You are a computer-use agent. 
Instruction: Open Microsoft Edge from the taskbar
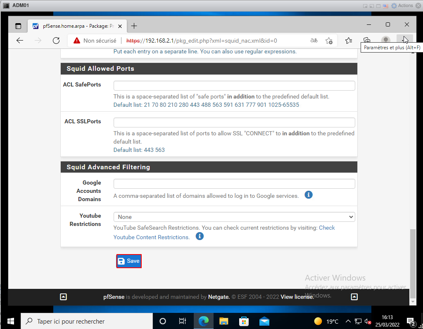tap(203, 321)
